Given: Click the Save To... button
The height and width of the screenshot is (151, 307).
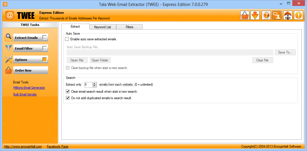Looking at the screenshot, I should click(285, 52).
